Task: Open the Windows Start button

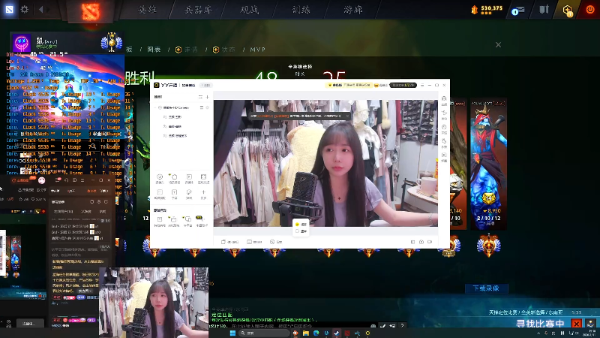Action: click(x=232, y=333)
